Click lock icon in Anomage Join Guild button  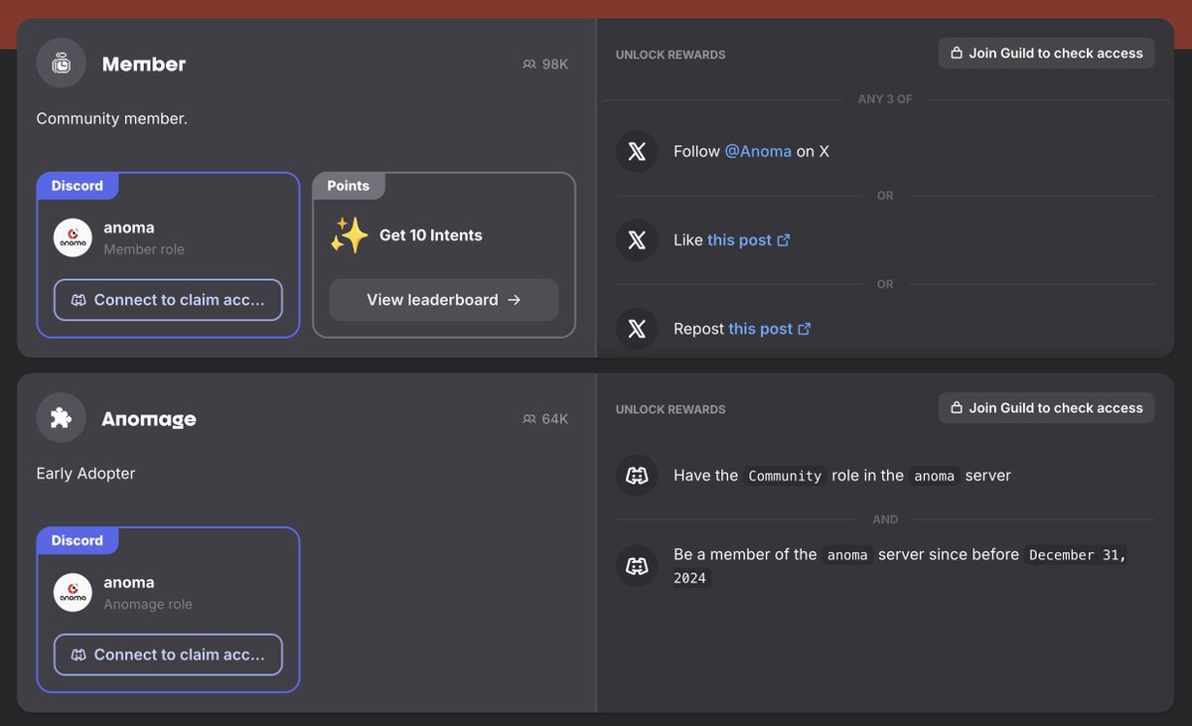(957, 408)
